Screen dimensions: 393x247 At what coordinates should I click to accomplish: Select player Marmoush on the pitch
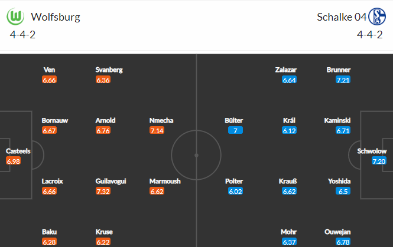(x=165, y=181)
